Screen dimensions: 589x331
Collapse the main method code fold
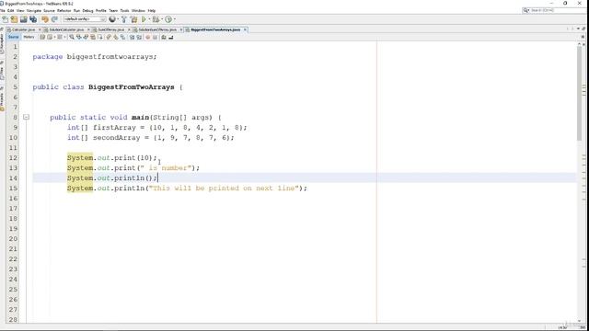pyautogui.click(x=26, y=117)
